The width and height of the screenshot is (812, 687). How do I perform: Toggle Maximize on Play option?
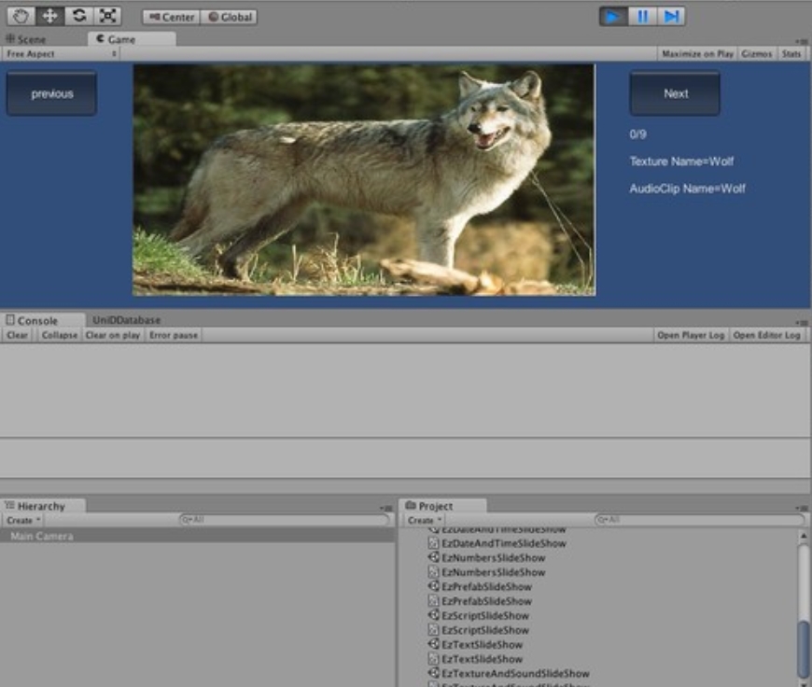pyautogui.click(x=697, y=54)
